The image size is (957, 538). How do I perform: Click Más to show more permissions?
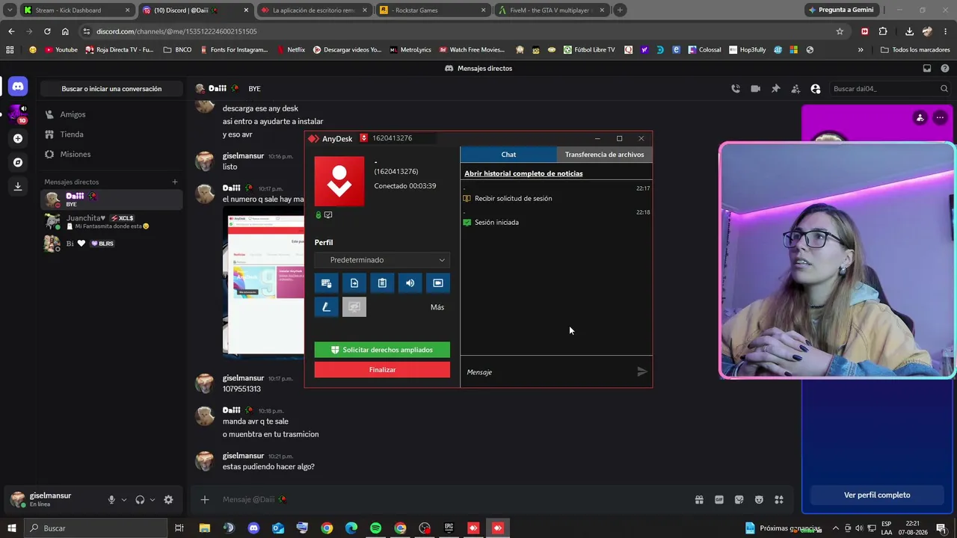click(x=437, y=307)
